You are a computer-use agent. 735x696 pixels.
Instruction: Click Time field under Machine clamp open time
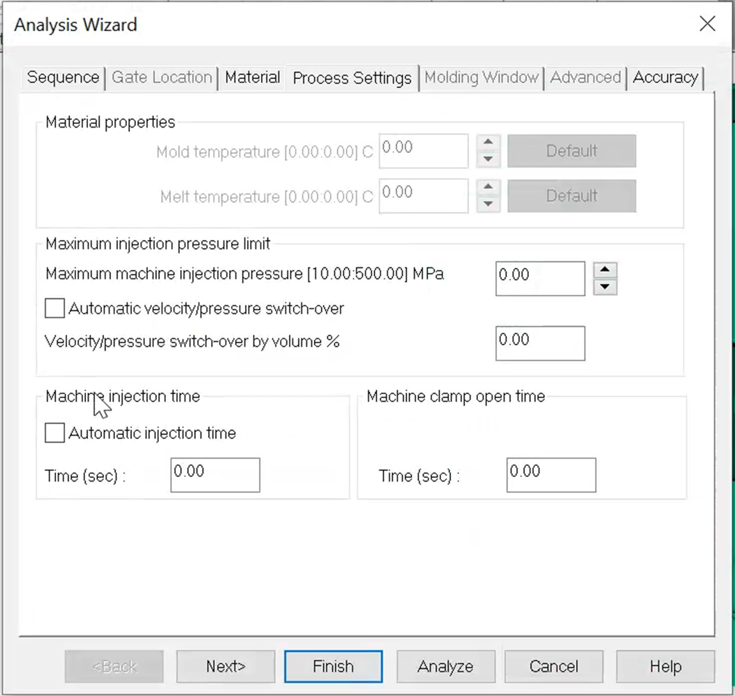tap(551, 475)
